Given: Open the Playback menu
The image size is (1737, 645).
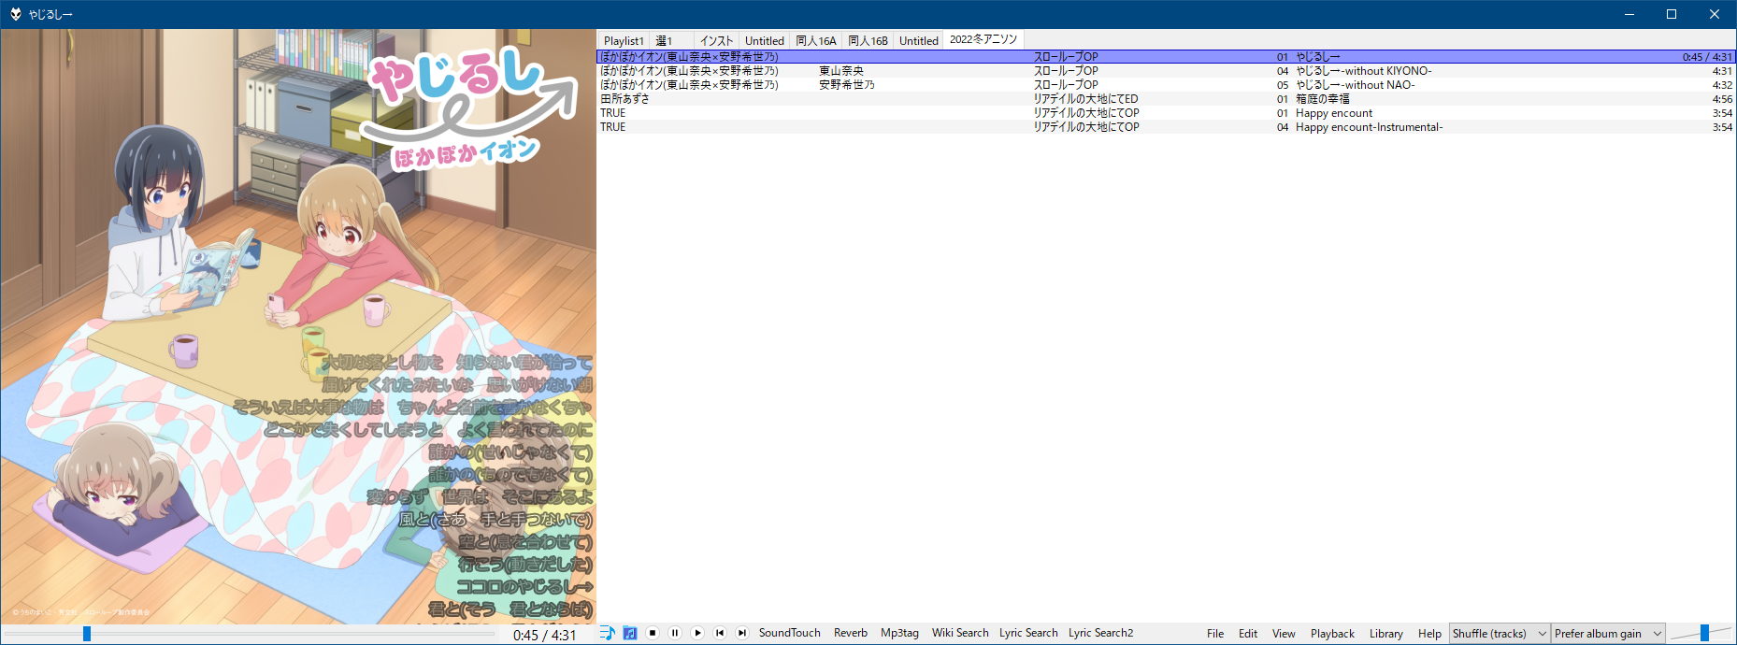Looking at the screenshot, I should pyautogui.click(x=1332, y=634).
